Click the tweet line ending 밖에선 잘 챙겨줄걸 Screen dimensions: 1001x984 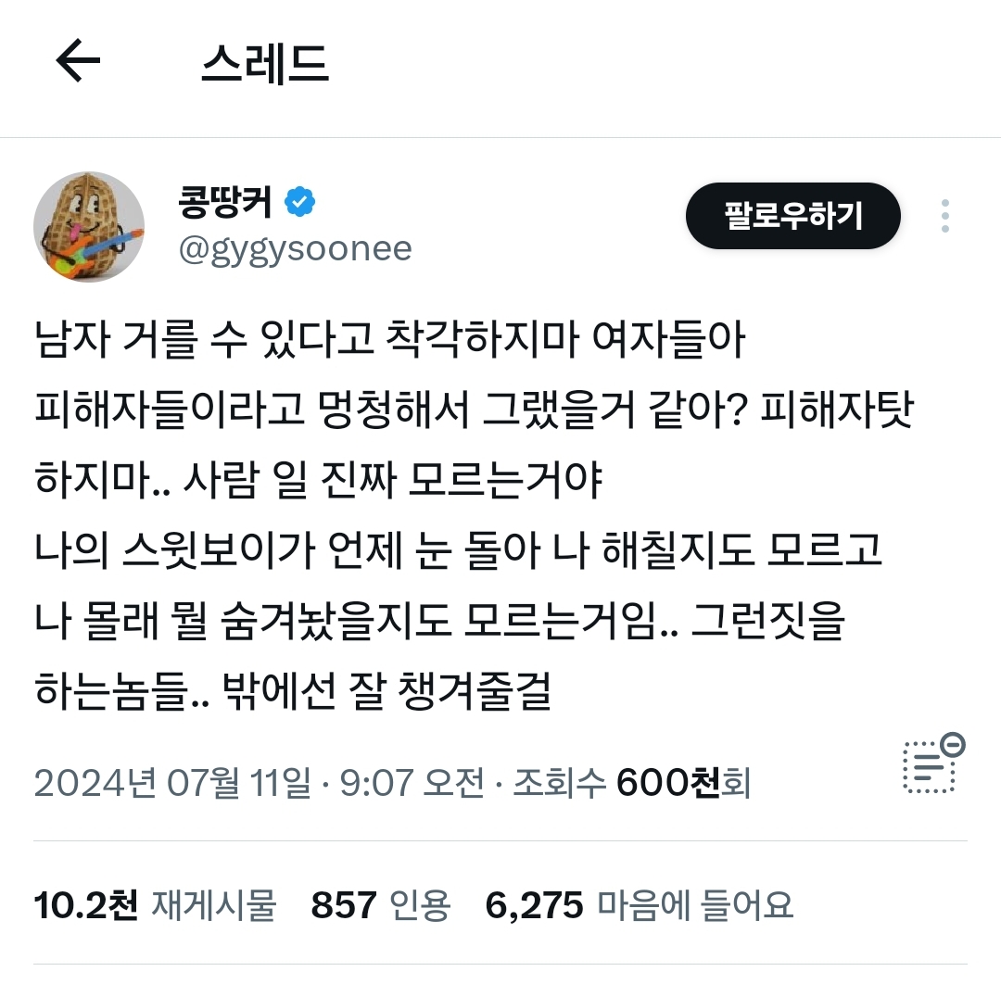[x=293, y=690]
